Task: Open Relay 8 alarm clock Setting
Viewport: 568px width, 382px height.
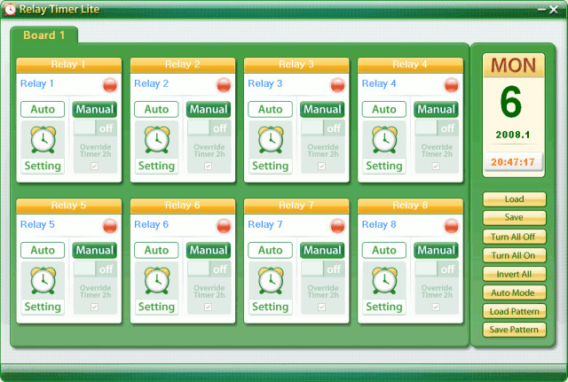Action: (x=384, y=289)
